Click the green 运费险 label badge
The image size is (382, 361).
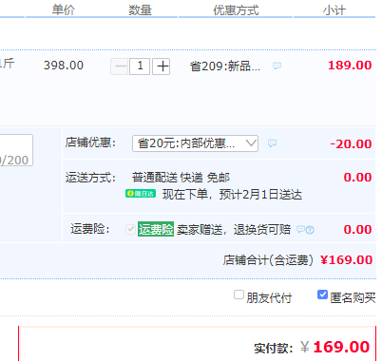point(156,229)
